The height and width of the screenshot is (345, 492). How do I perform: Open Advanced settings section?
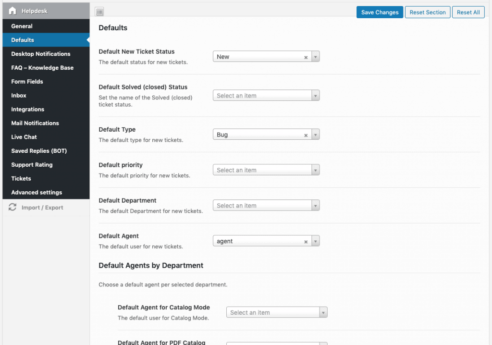point(37,192)
